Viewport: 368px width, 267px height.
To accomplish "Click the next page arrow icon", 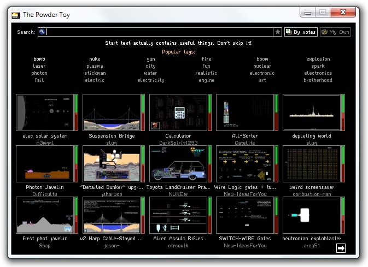I will pos(341,248).
